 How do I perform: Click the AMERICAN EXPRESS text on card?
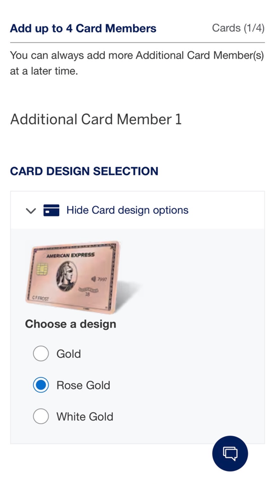coord(70,256)
